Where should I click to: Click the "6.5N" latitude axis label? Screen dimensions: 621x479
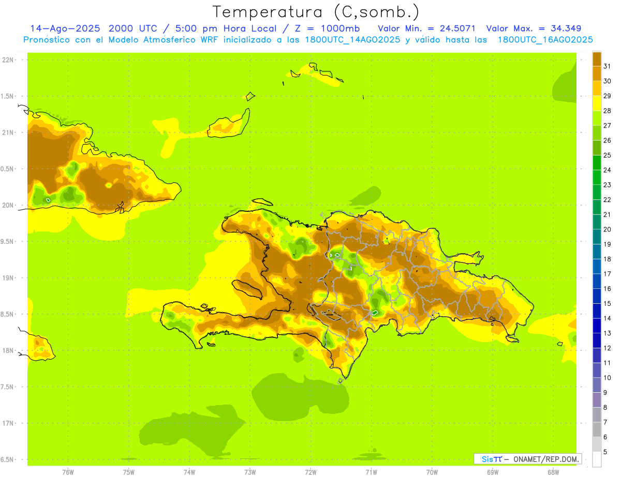7,459
